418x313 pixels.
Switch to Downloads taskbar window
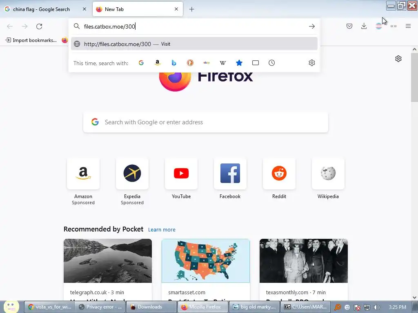click(151, 307)
